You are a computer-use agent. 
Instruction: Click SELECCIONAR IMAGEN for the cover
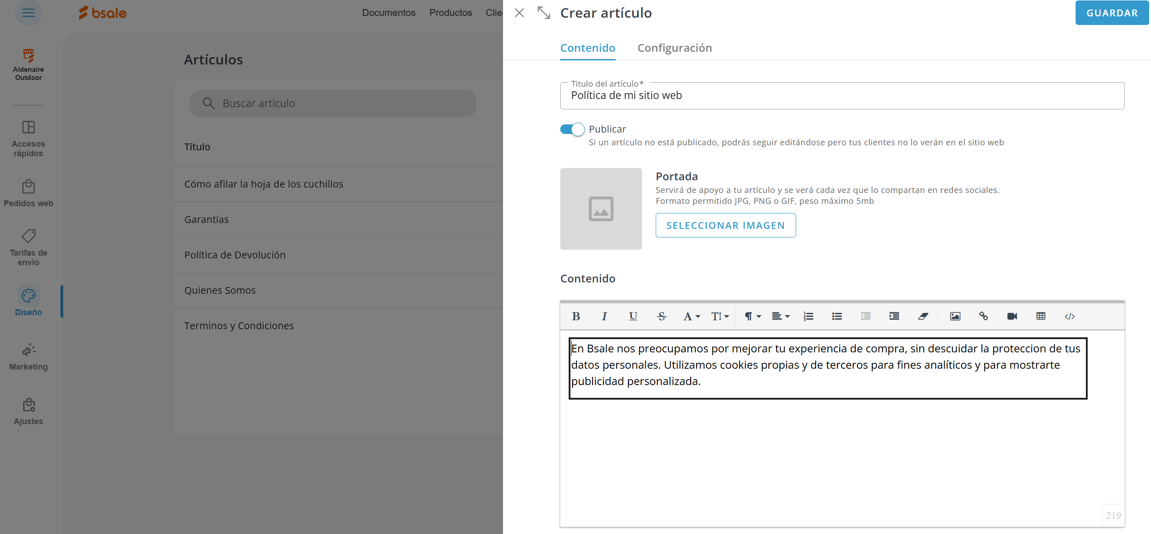[725, 226]
